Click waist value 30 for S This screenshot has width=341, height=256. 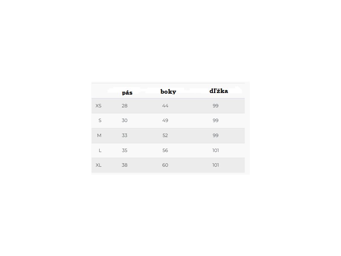tap(125, 121)
